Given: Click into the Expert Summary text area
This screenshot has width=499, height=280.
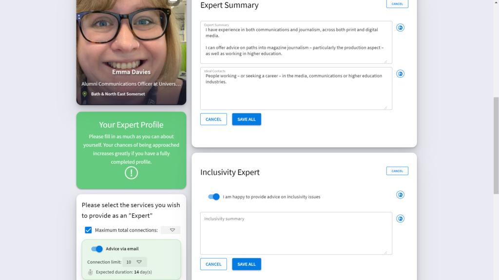Looking at the screenshot, I should [x=296, y=42].
